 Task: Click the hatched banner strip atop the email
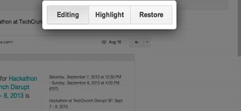tap(67, 57)
